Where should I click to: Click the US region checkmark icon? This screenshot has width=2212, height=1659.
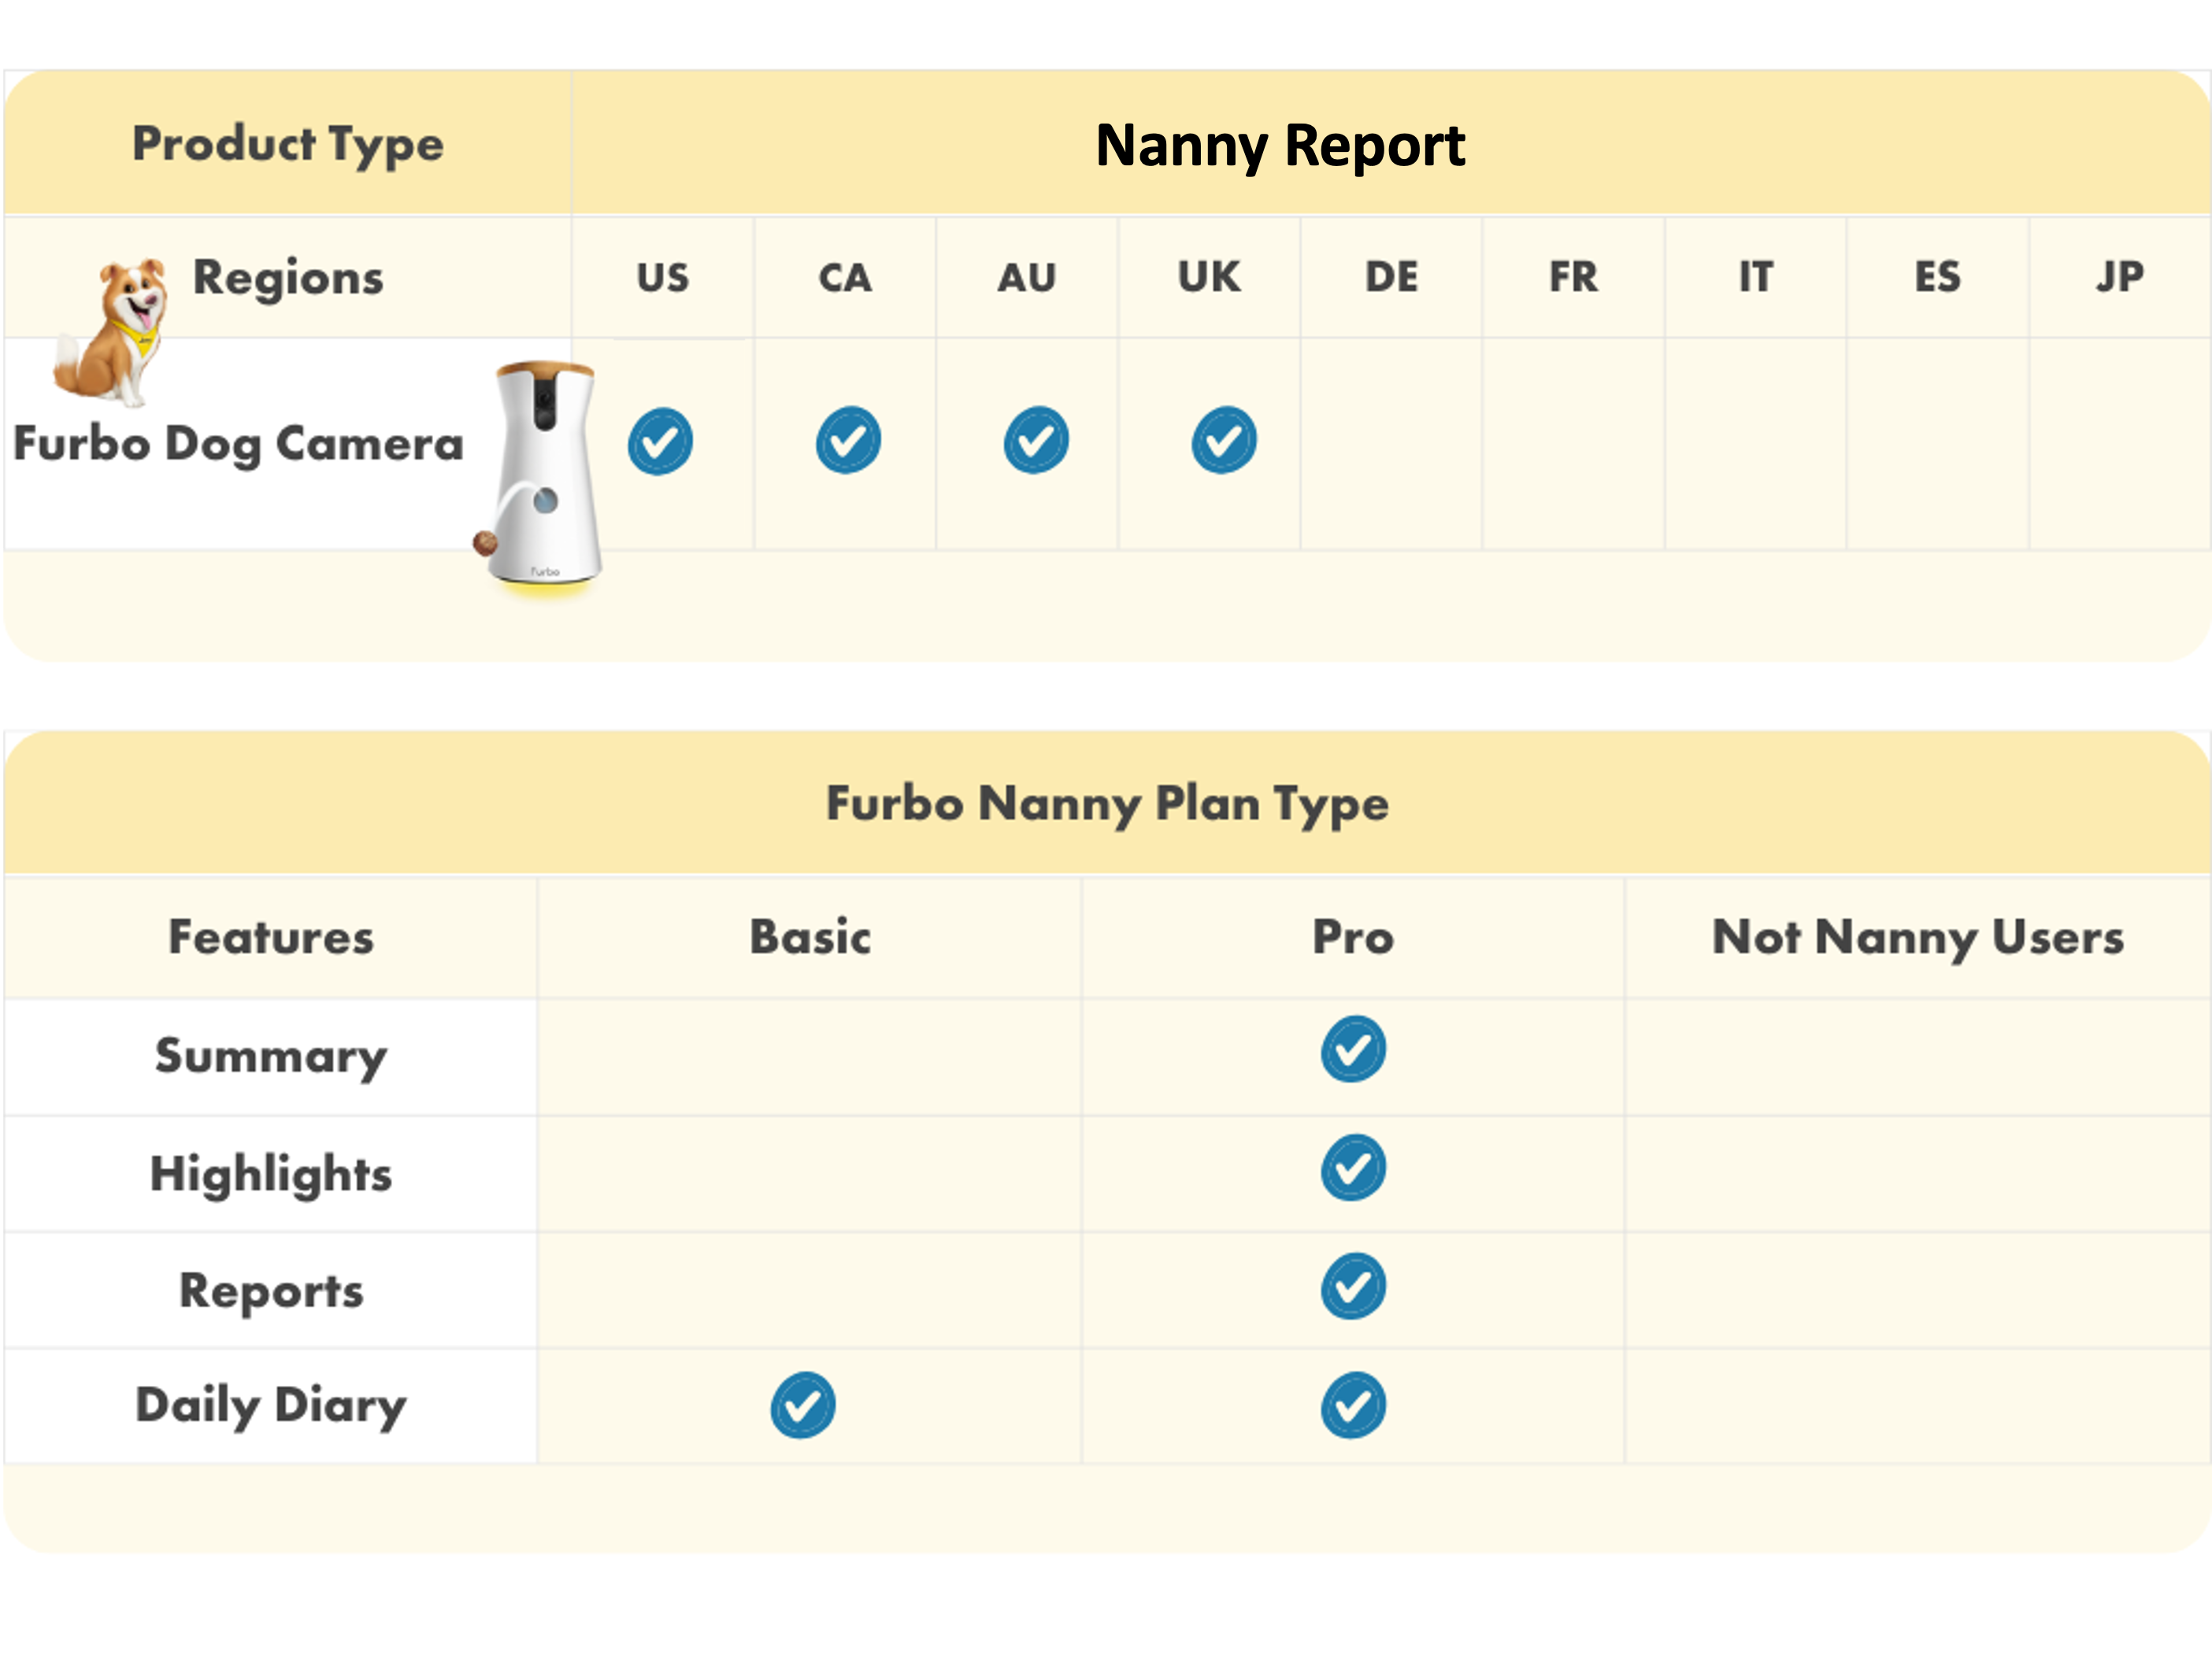click(660, 441)
